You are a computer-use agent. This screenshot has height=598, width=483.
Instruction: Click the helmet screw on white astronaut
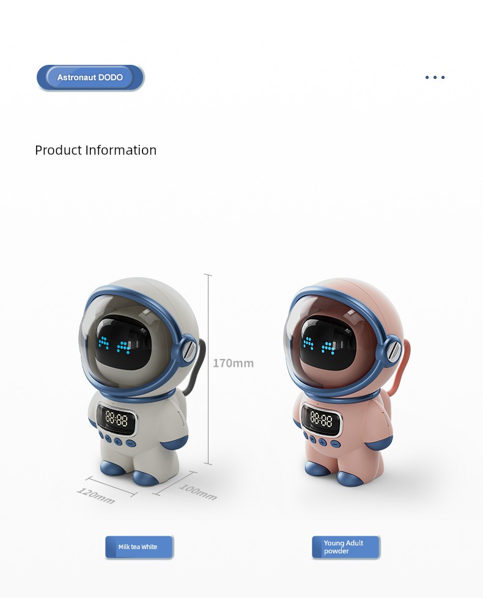click(x=190, y=349)
